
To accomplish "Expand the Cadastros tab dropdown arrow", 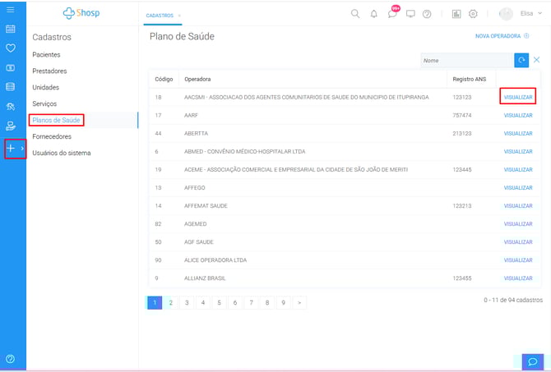I will click(x=179, y=16).
